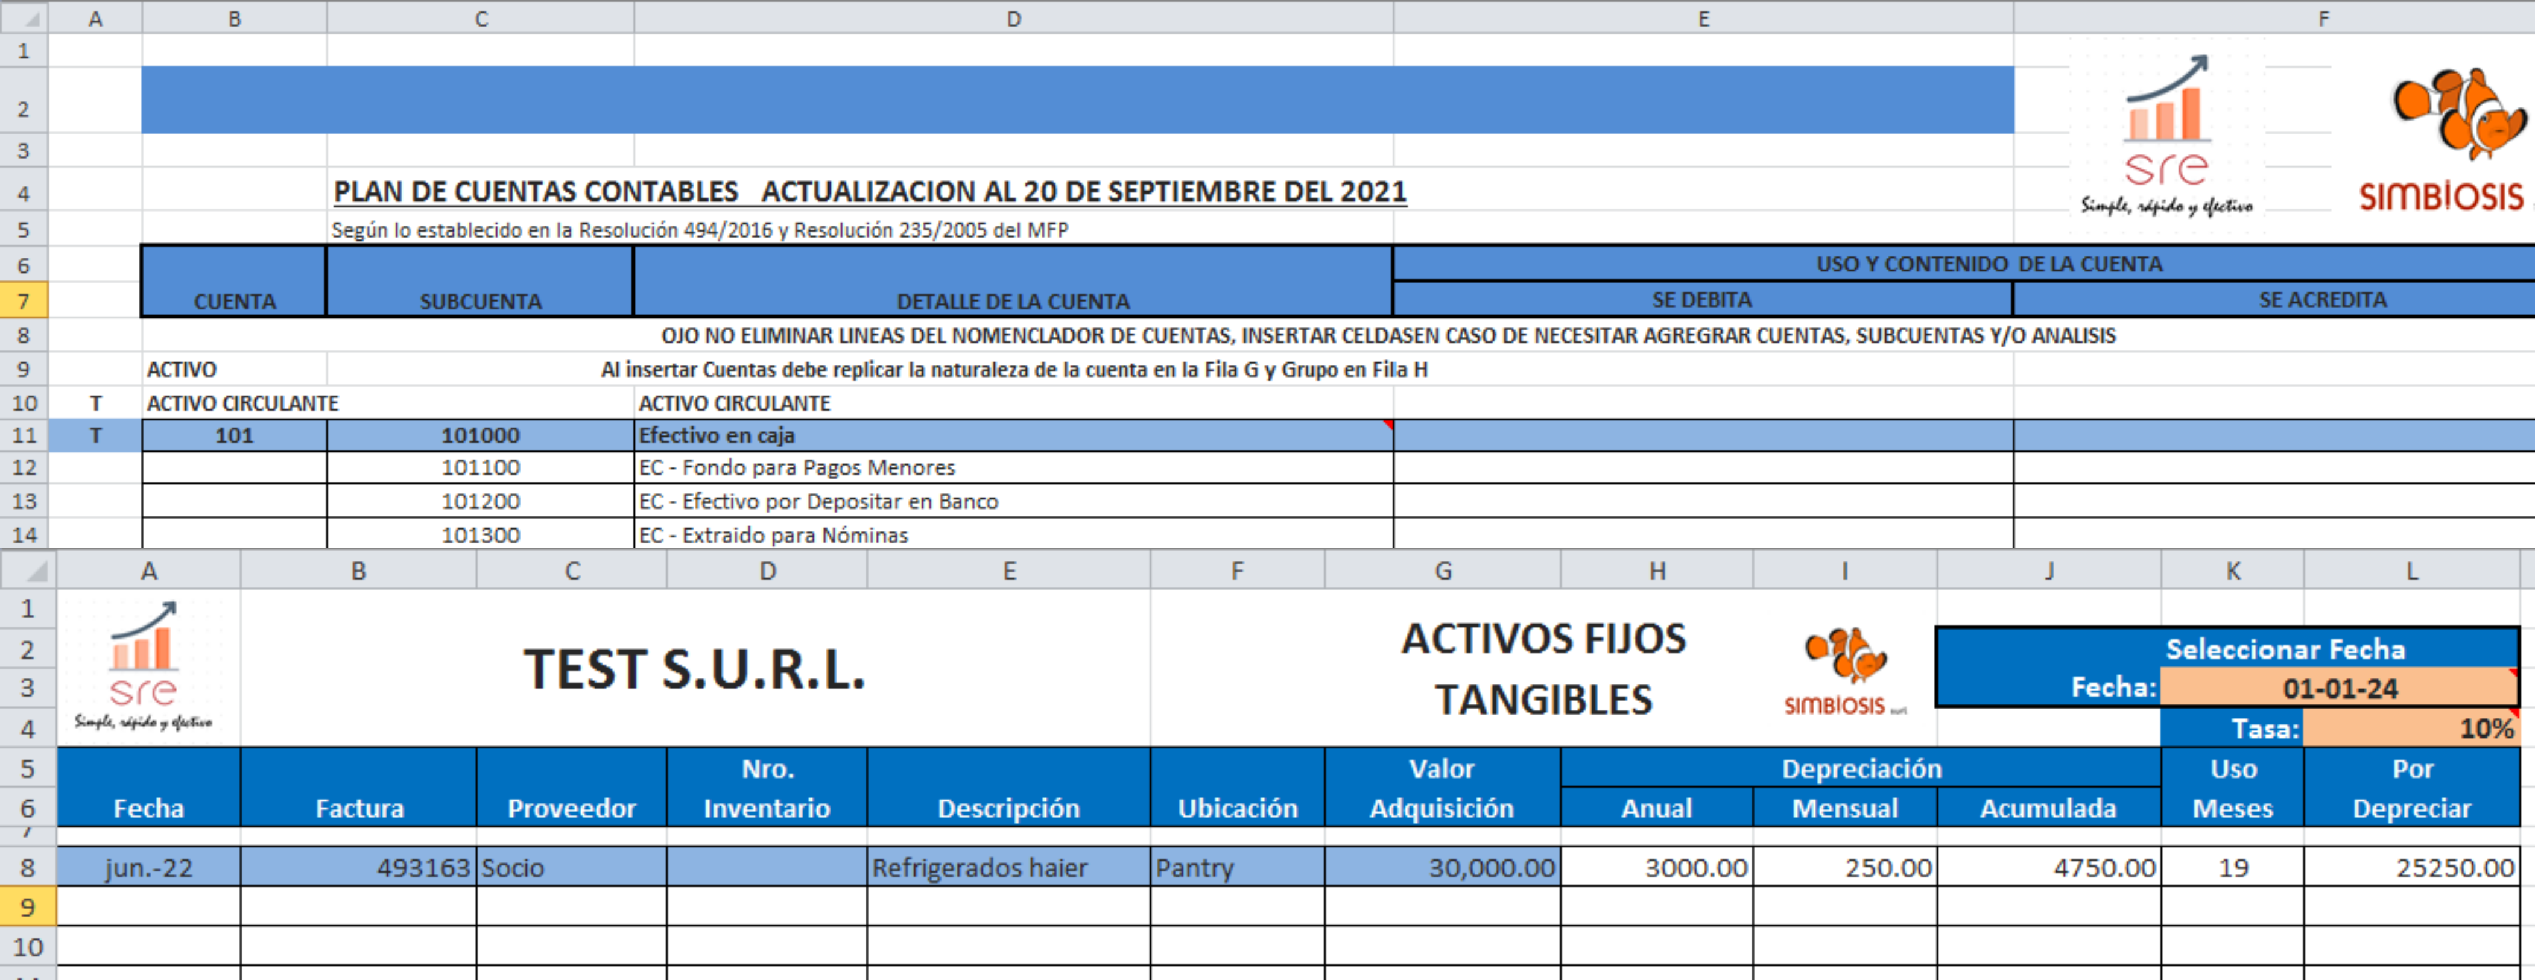This screenshot has height=980, width=2535.
Task: Select row 7 header in upper sheet
Action: (x=24, y=300)
